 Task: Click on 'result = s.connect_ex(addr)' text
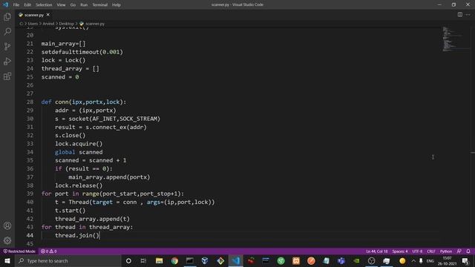coord(101,127)
